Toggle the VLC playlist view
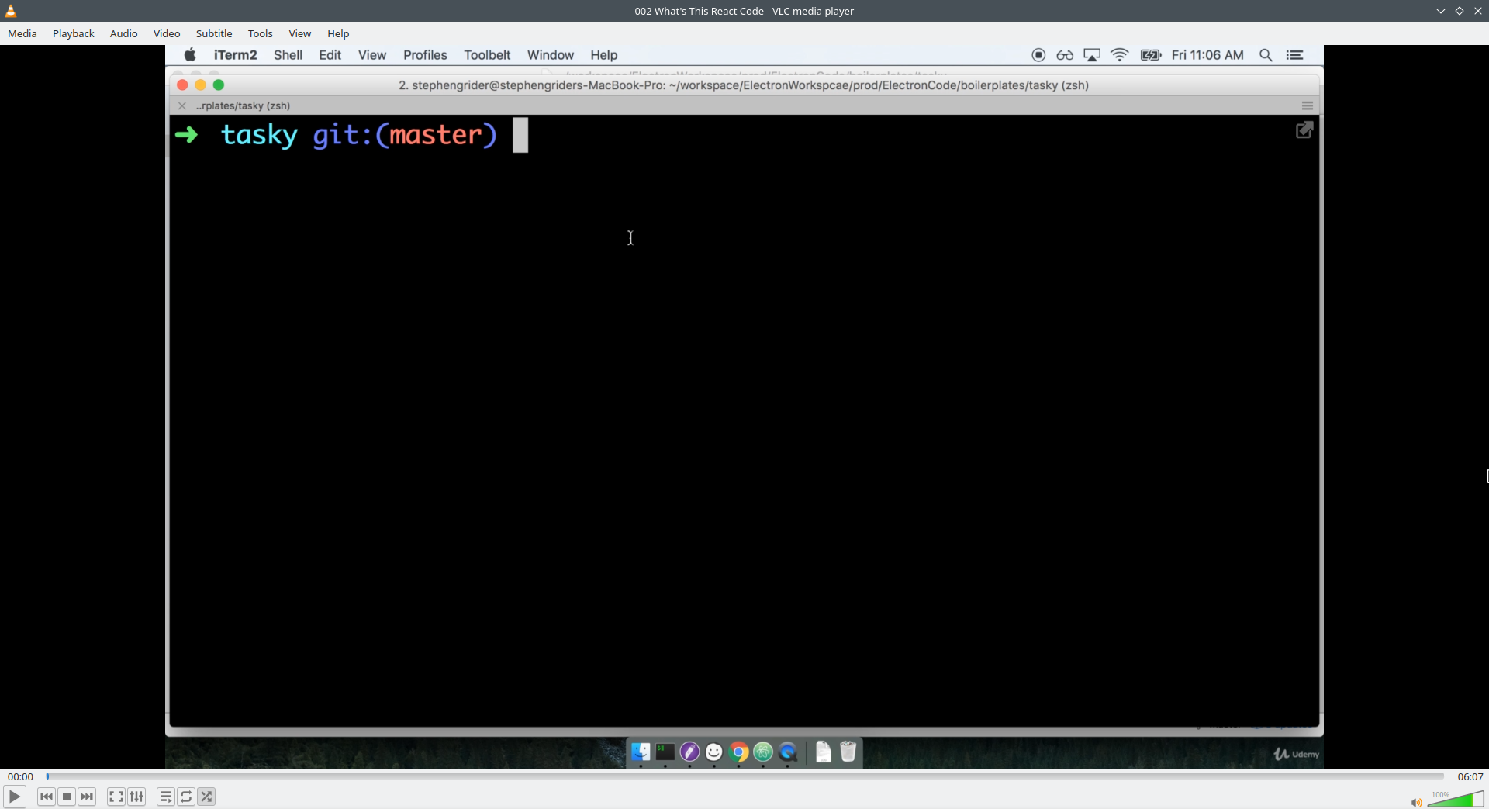 166,797
